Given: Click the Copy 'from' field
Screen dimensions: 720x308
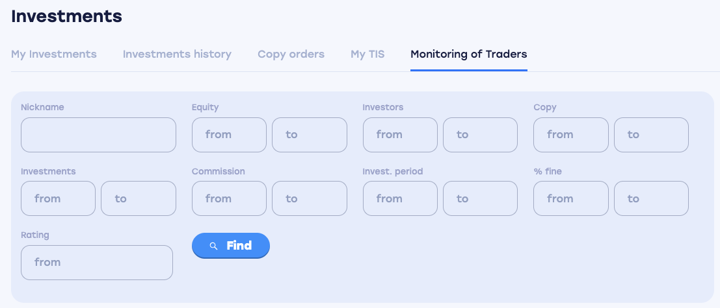Looking at the screenshot, I should (x=570, y=135).
